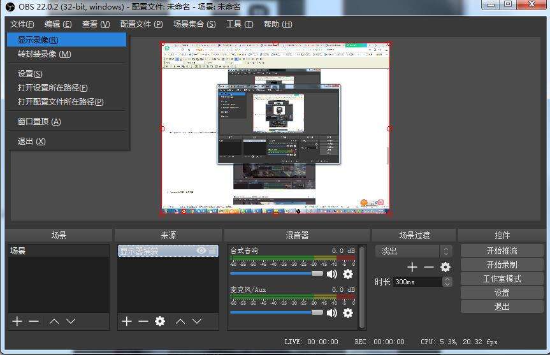
Task: Open 台式音响 audio settings gear
Action: point(347,274)
